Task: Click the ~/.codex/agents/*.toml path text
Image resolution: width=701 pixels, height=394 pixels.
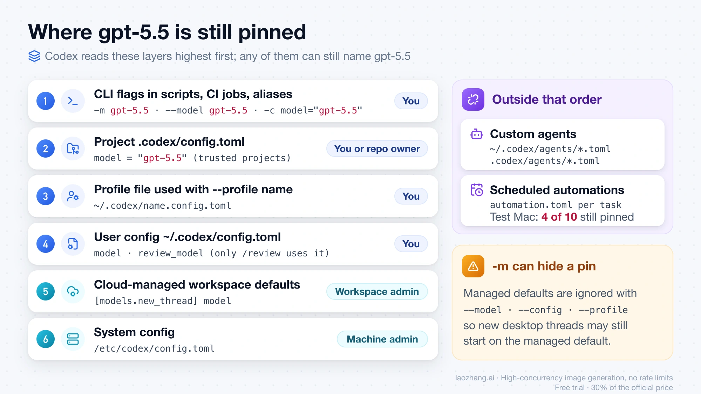Action: (x=550, y=149)
